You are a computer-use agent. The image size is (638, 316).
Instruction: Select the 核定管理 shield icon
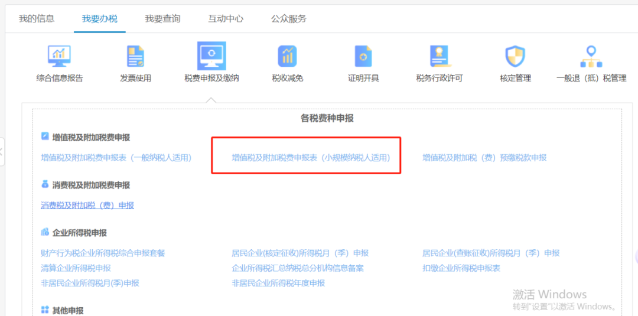515,56
